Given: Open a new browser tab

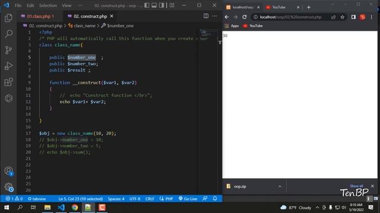Looking at the screenshot, I should 309,7.
